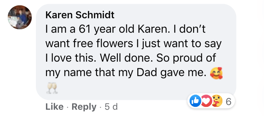Open the 5 d timestamp link
The image size is (264, 116).
111,107
